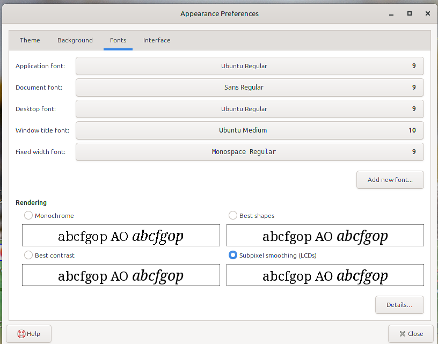Open the Desktop font chooser

coord(250,109)
